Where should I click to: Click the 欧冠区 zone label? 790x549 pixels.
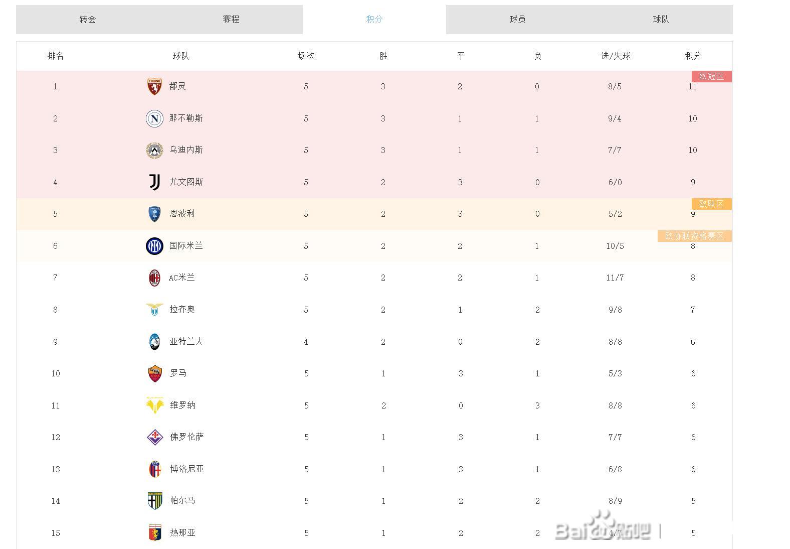point(712,76)
